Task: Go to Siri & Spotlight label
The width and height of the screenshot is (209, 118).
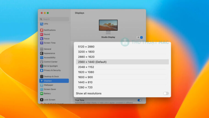Action: (51, 66)
